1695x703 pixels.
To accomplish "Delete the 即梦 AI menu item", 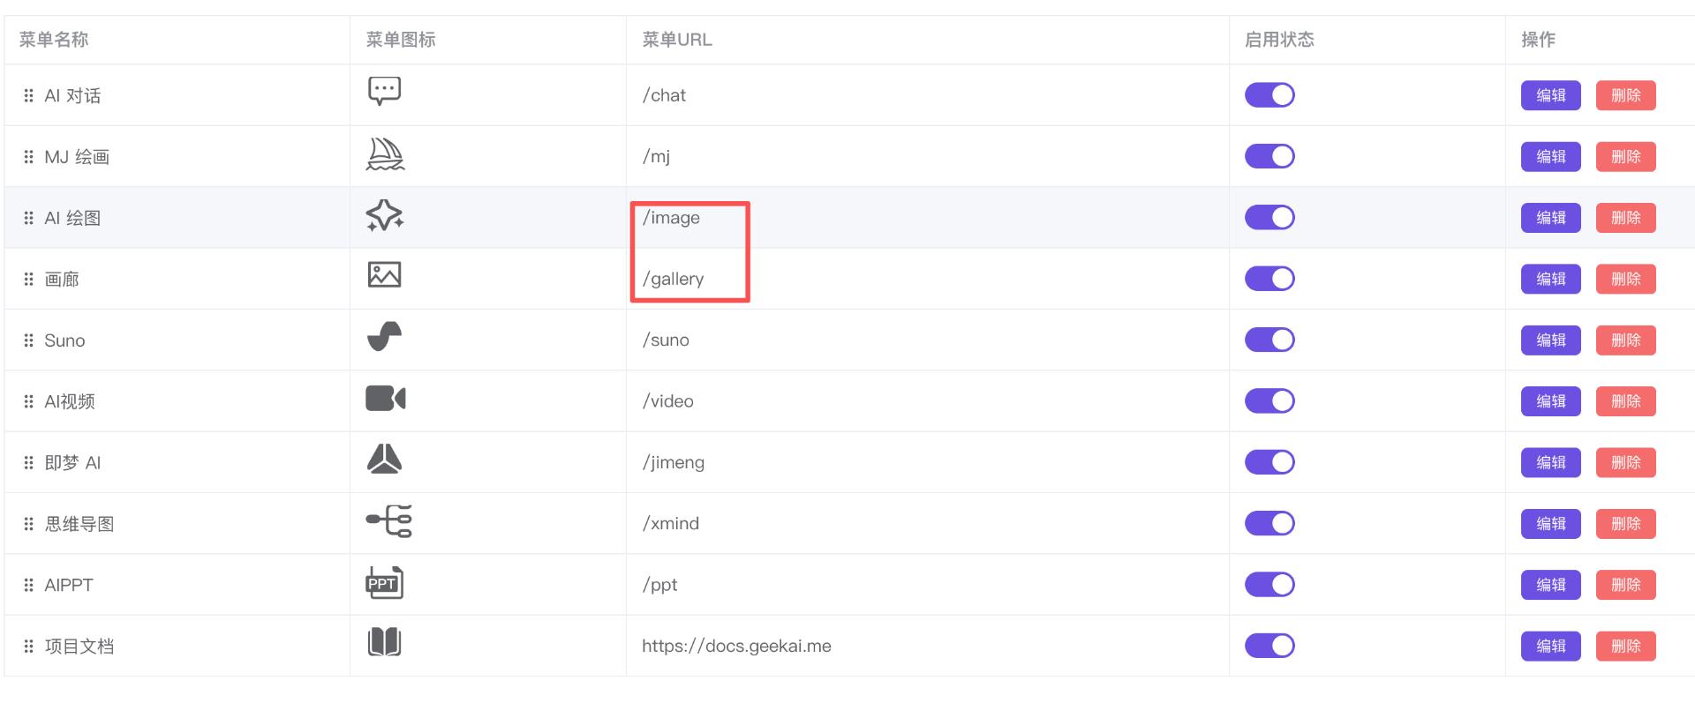I will (x=1625, y=463).
